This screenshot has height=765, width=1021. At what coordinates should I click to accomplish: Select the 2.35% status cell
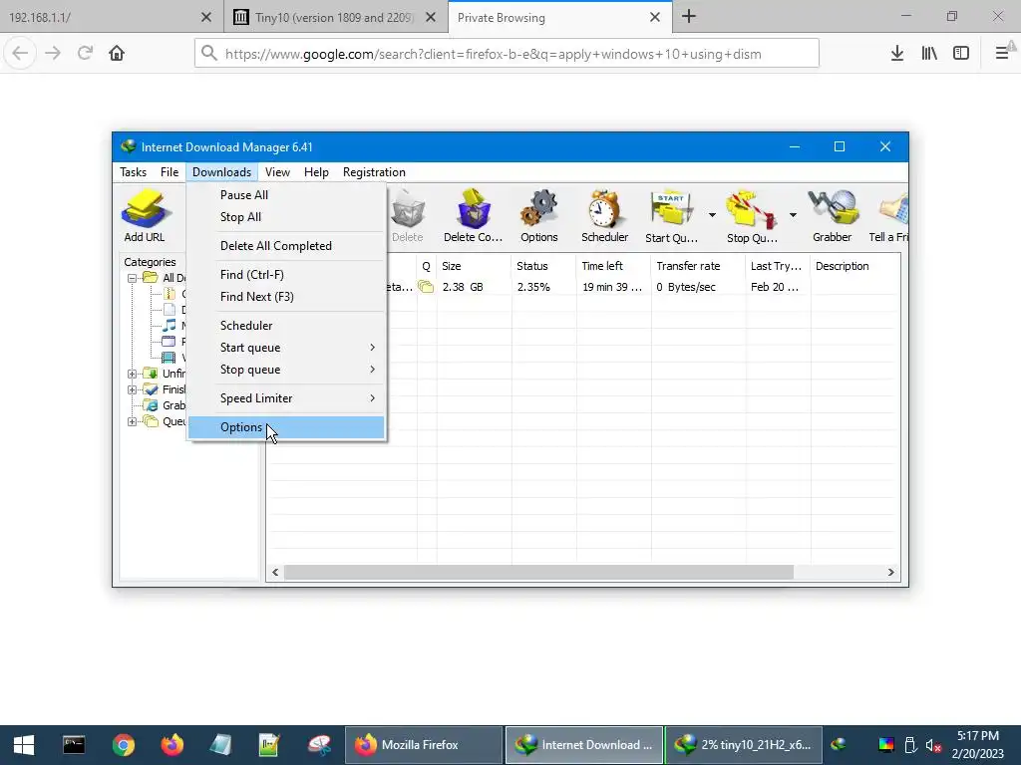click(543, 287)
